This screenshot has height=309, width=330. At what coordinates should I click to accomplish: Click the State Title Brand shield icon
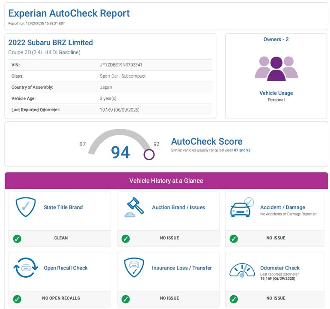(26, 207)
